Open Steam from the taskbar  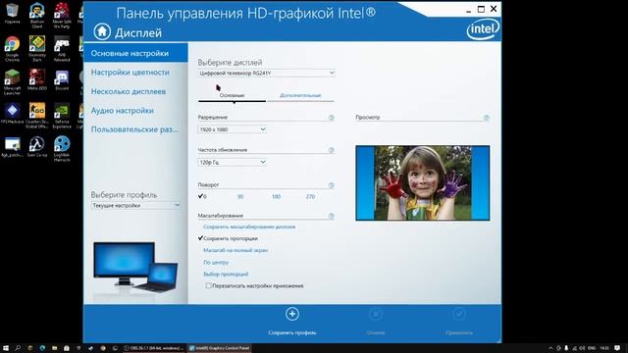90,348
